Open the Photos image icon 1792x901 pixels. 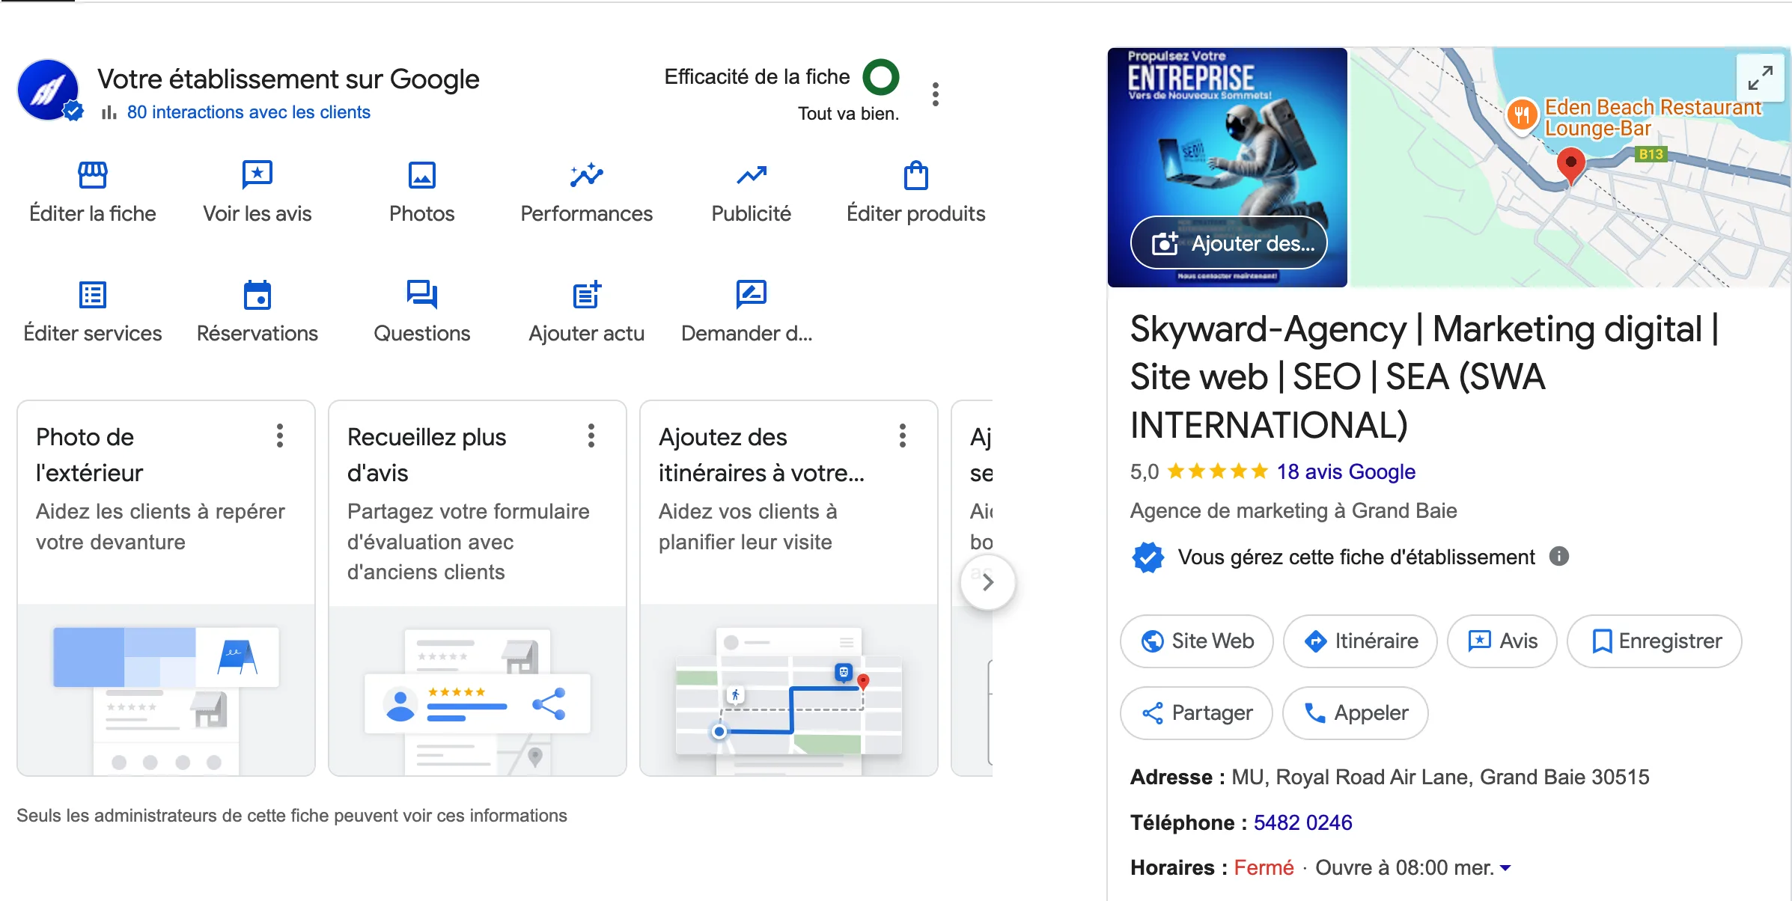(422, 175)
